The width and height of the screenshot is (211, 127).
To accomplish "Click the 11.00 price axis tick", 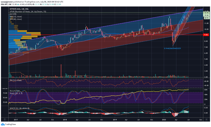I will [206, 23].
